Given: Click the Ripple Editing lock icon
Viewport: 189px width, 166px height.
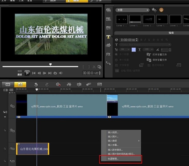Looking at the screenshot, I should pyautogui.click(x=5, y=112).
